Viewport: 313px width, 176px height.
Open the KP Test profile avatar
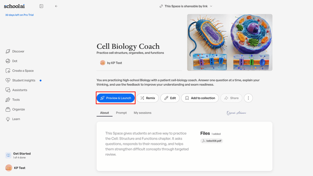pyautogui.click(x=9, y=168)
